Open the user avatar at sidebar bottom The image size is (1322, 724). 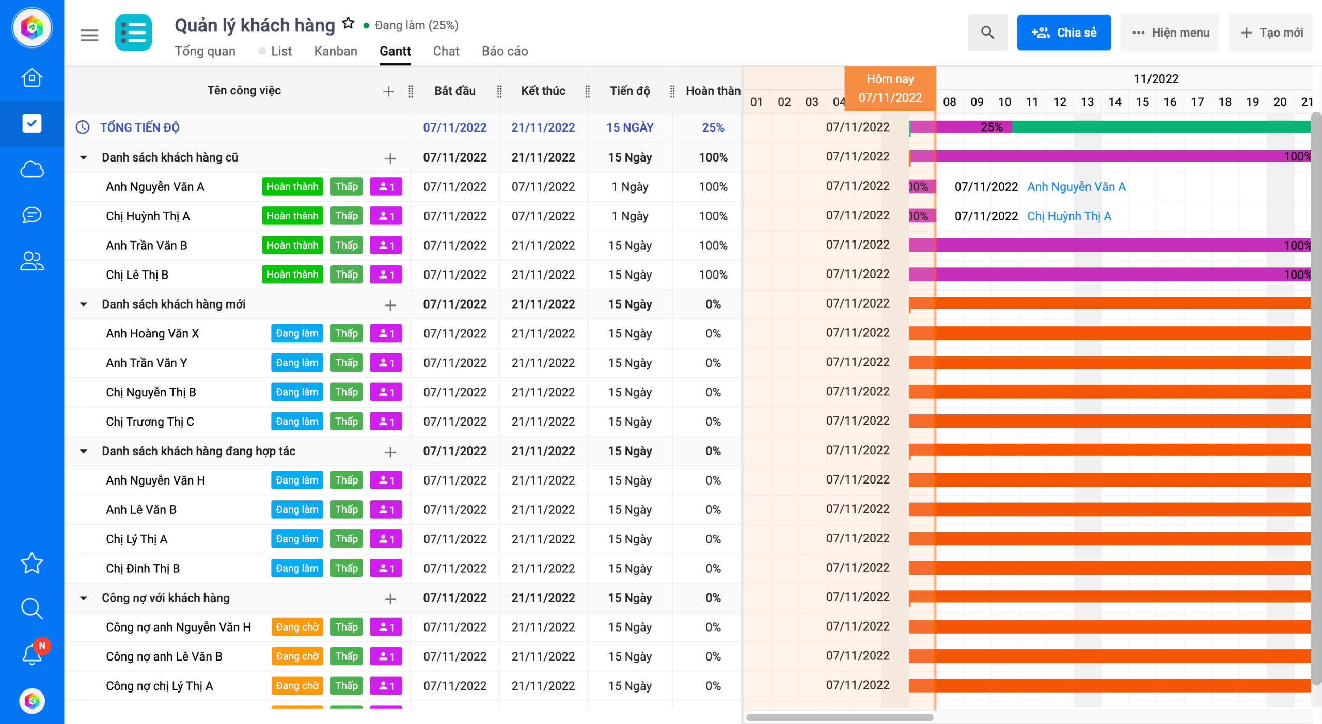coord(32,701)
